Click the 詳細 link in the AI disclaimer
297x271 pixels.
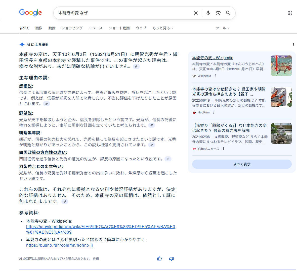pos(96,259)
